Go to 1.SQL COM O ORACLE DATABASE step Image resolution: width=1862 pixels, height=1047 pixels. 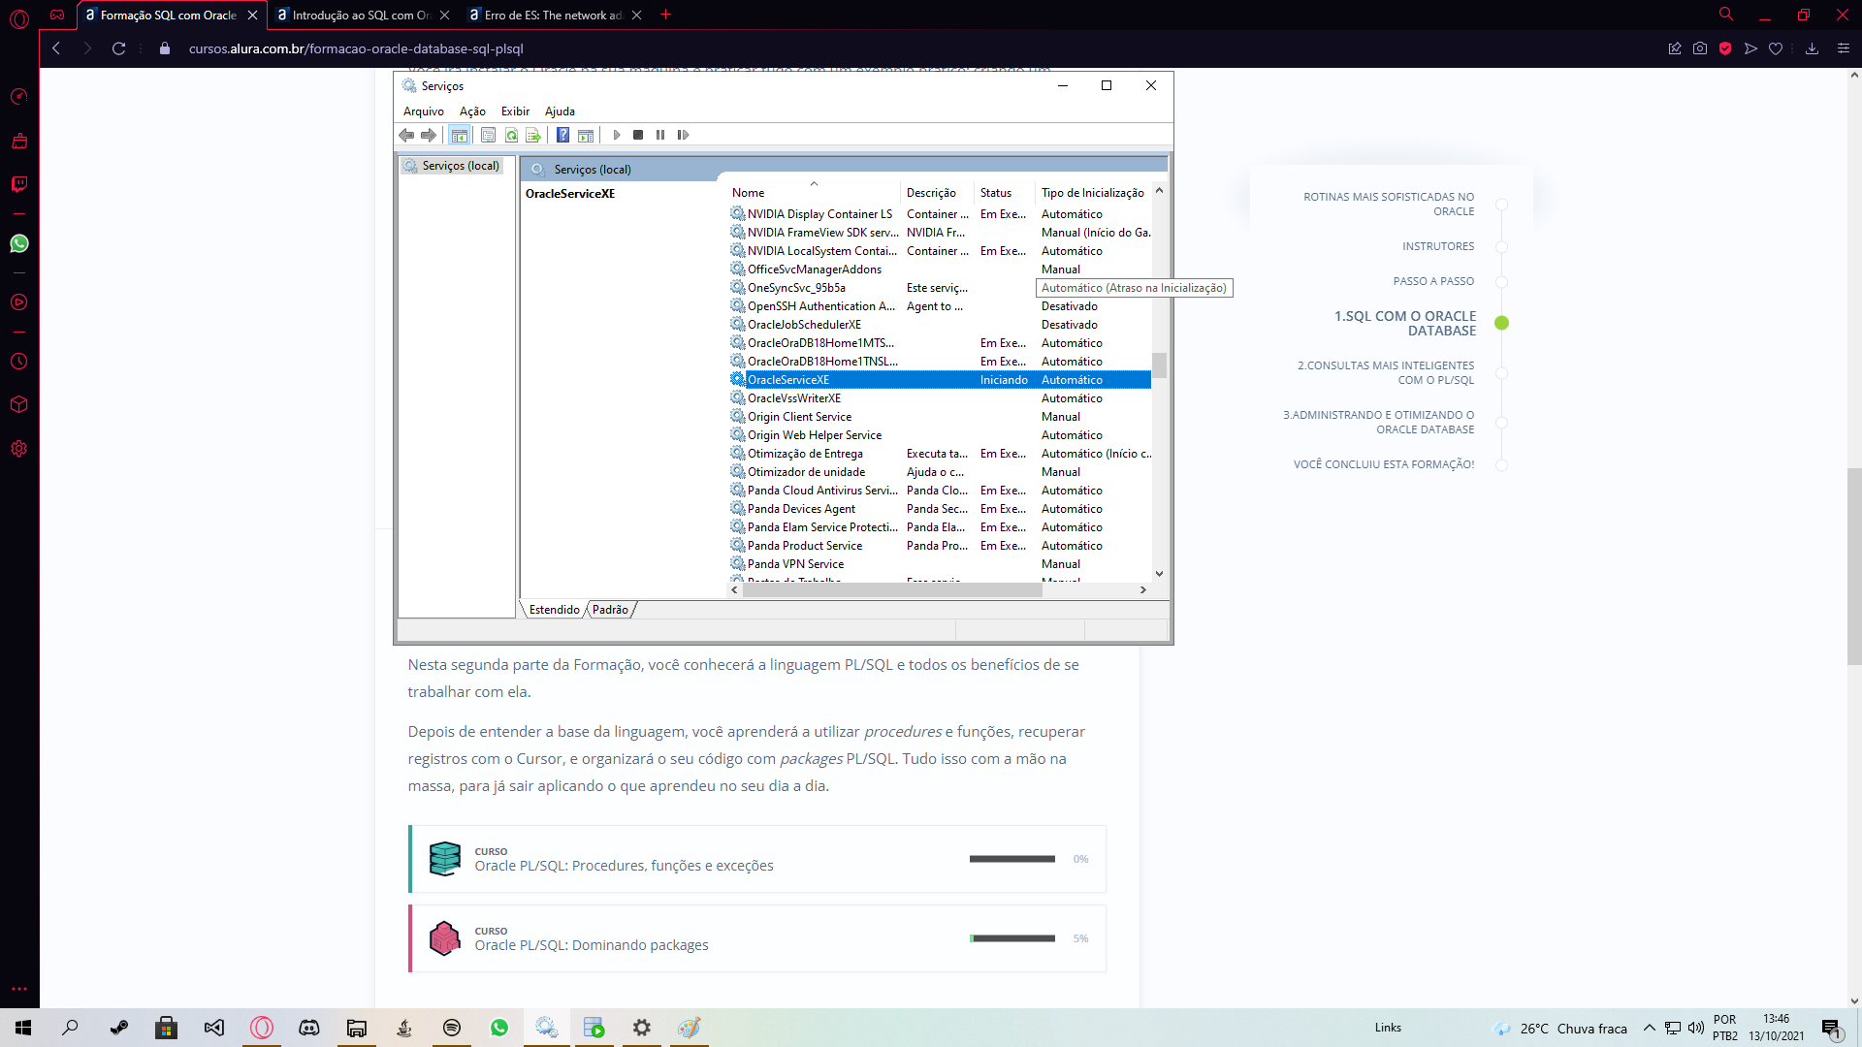[x=1405, y=324]
